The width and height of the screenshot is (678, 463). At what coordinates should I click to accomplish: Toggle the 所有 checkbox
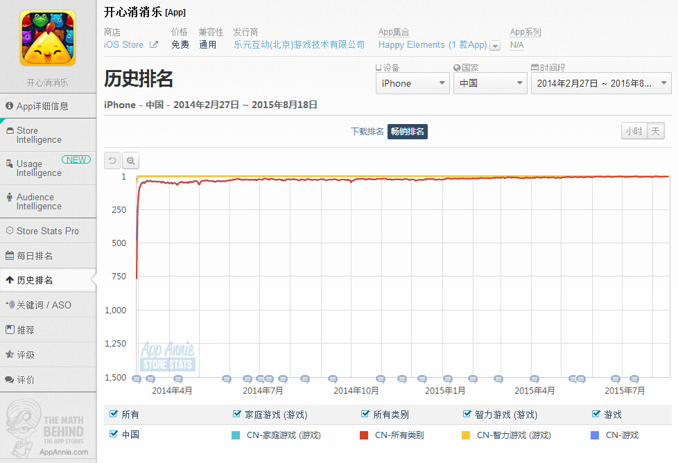[114, 414]
